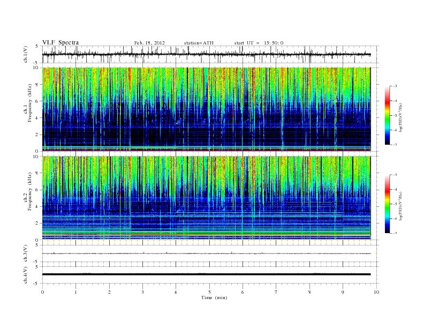Click the "ch.1(V)" waveform axis label
The image size is (424, 328).
coord(26,54)
